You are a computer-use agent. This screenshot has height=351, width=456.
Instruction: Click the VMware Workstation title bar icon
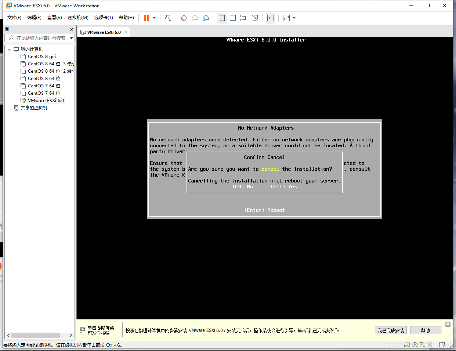point(9,6)
